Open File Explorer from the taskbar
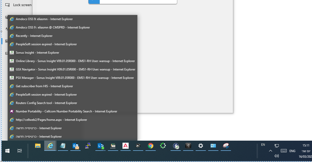Viewport: 312px width, 162px height. click(38, 146)
